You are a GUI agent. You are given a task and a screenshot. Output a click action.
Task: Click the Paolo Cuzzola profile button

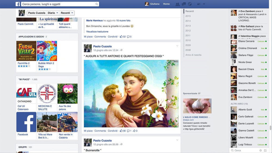click(x=37, y=13)
